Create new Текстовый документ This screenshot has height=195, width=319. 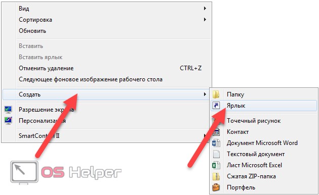(264, 154)
